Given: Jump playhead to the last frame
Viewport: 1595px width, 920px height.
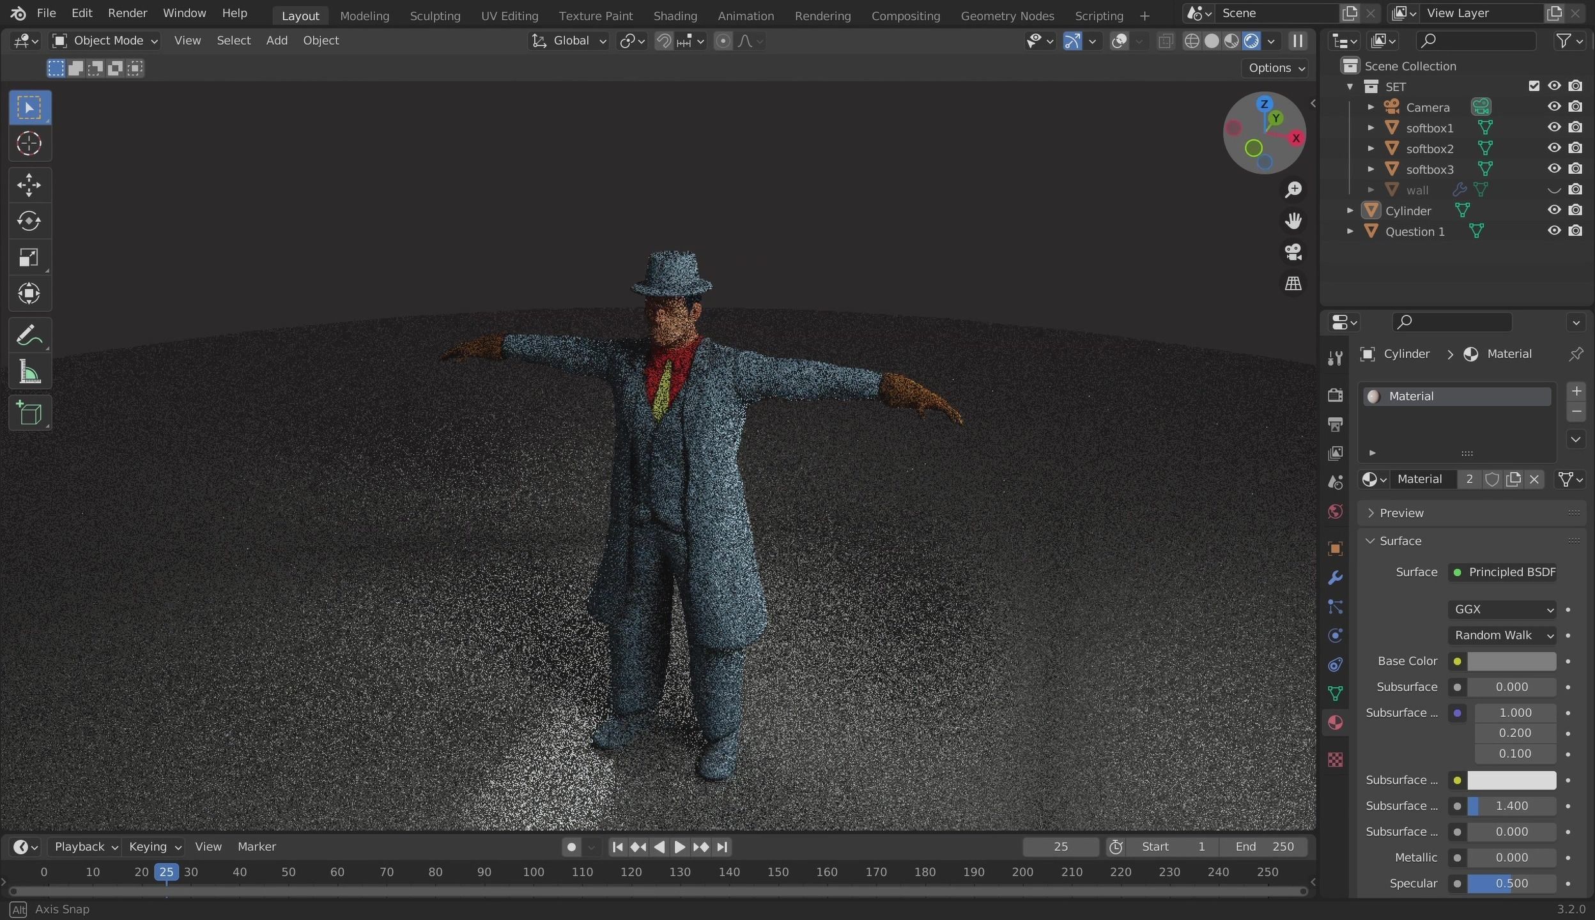Looking at the screenshot, I should 722,847.
